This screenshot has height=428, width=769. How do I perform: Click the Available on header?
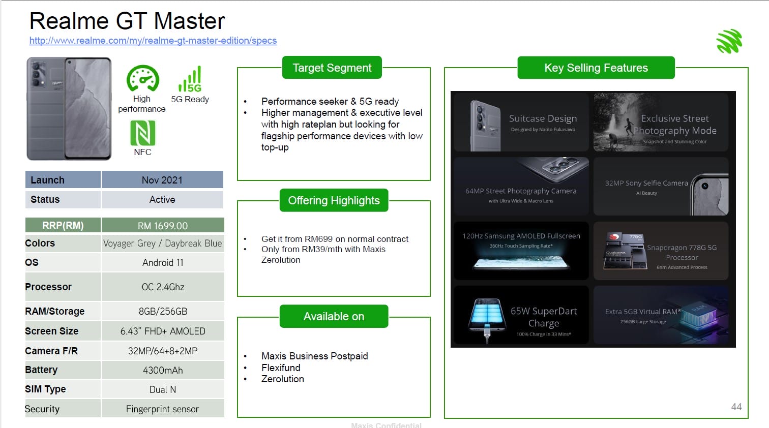pos(334,316)
